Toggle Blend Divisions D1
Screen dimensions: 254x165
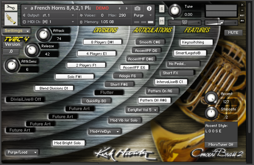tap(54, 88)
